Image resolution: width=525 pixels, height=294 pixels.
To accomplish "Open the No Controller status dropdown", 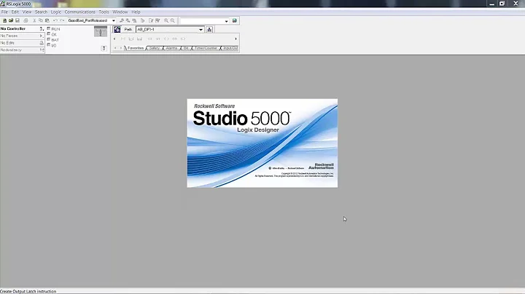I will click(42, 28).
